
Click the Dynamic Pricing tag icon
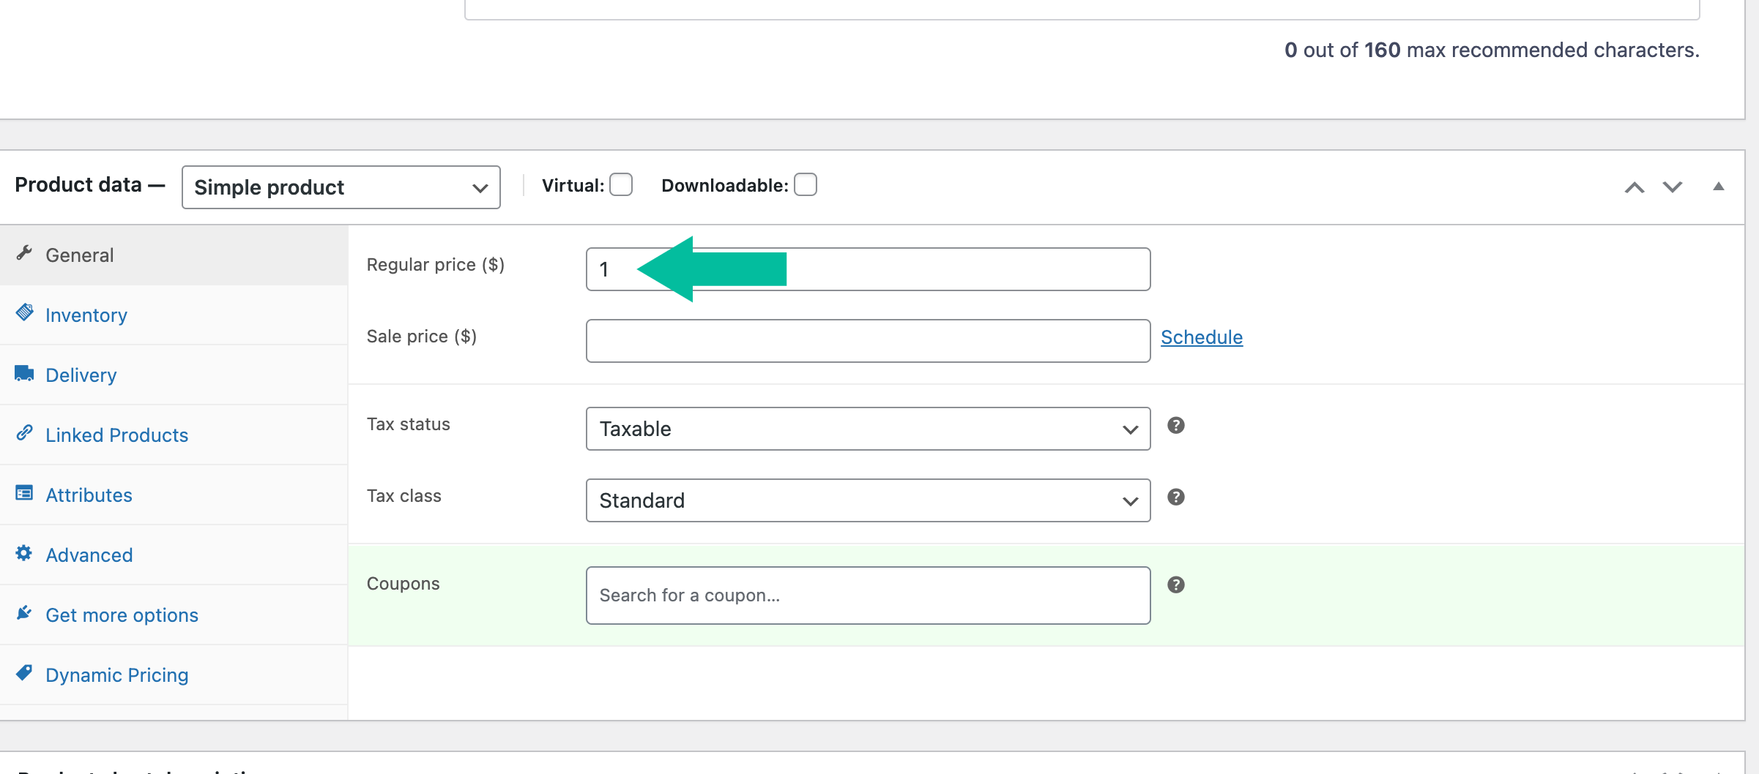(x=24, y=673)
